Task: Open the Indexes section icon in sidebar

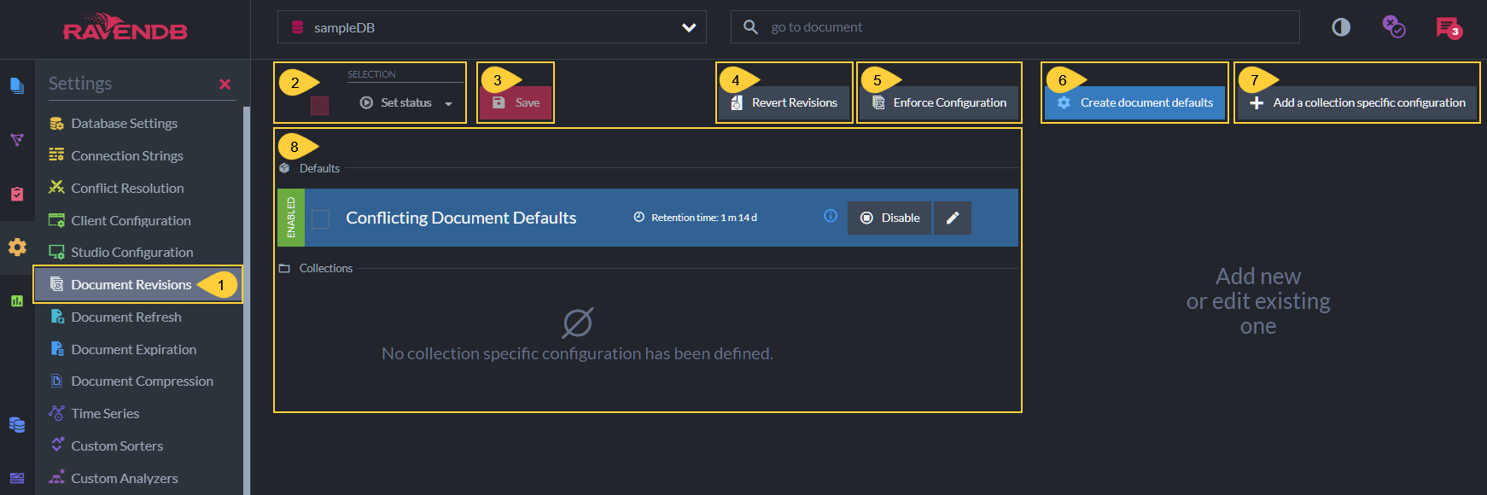Action: (x=16, y=139)
